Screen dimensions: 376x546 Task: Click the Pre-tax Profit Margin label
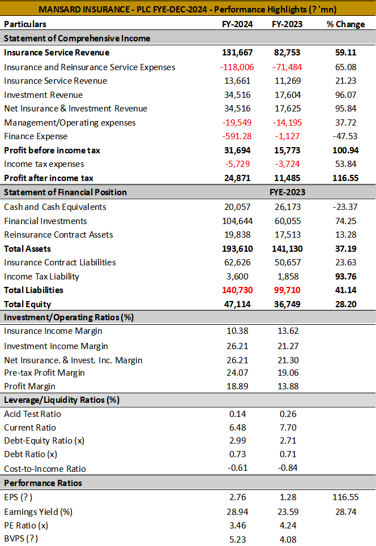(44, 373)
